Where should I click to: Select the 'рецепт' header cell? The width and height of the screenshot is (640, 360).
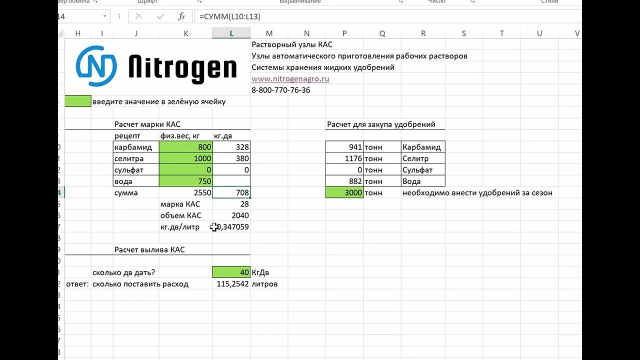pos(136,135)
